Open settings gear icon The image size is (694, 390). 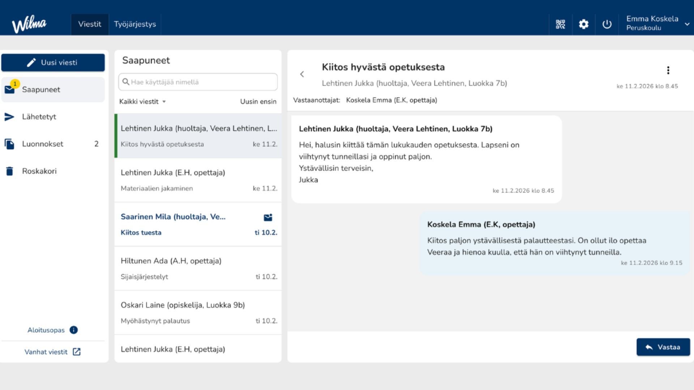[x=583, y=24]
